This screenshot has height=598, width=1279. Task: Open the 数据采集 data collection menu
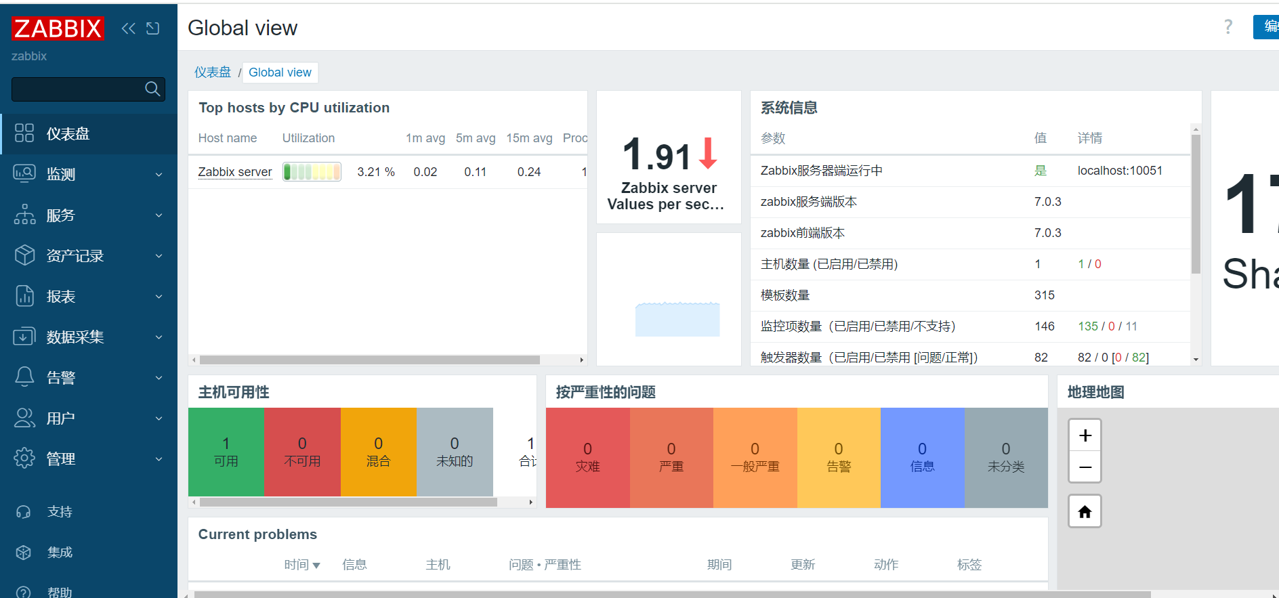[x=89, y=337]
